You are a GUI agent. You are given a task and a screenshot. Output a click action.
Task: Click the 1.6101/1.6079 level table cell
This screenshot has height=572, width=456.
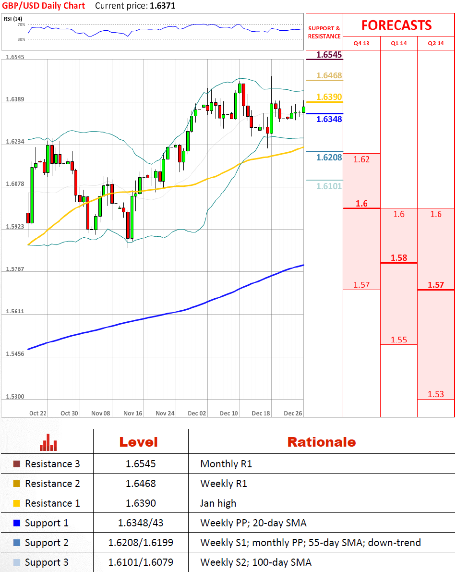(x=141, y=562)
